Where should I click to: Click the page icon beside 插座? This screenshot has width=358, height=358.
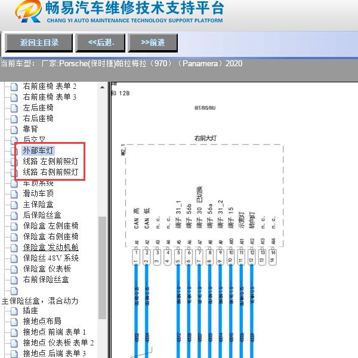click(14, 311)
